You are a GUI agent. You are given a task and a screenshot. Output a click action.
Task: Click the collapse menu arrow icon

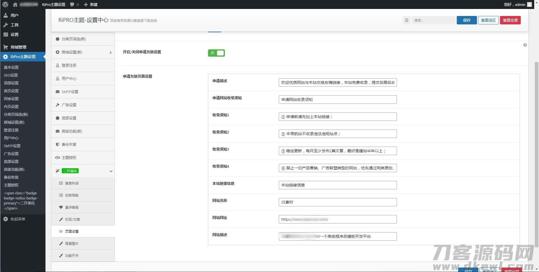coord(6,219)
